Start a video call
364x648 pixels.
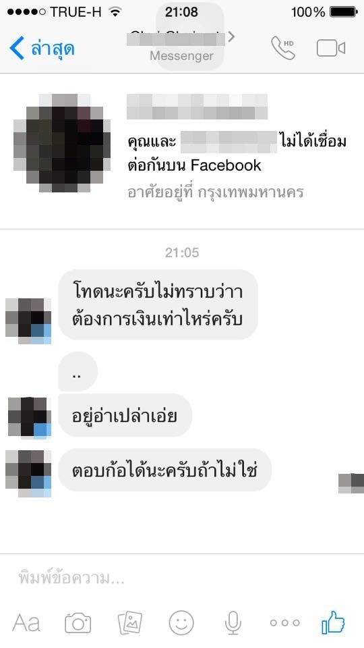[331, 48]
